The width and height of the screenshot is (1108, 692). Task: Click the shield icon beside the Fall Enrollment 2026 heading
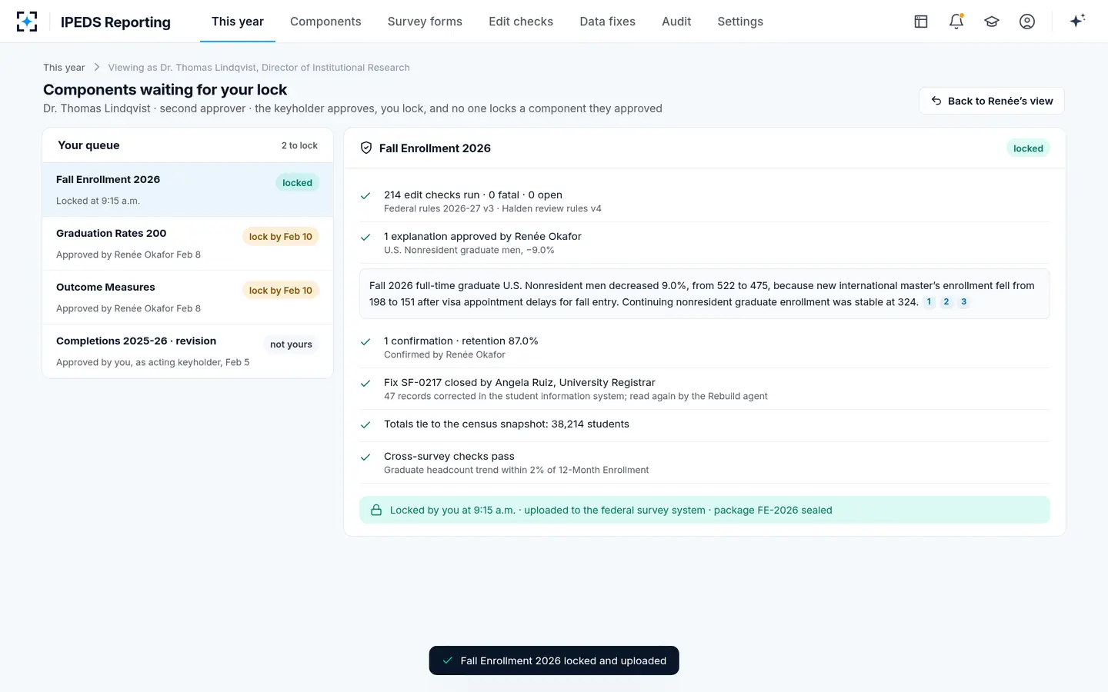366,148
